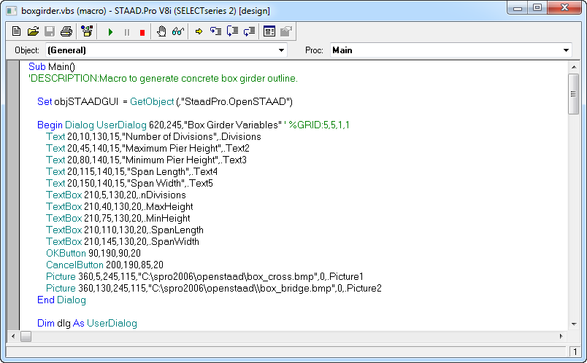Image resolution: width=587 pixels, height=363 pixels.
Task: Toggle breakpoint using the hand icon
Action: [x=161, y=31]
